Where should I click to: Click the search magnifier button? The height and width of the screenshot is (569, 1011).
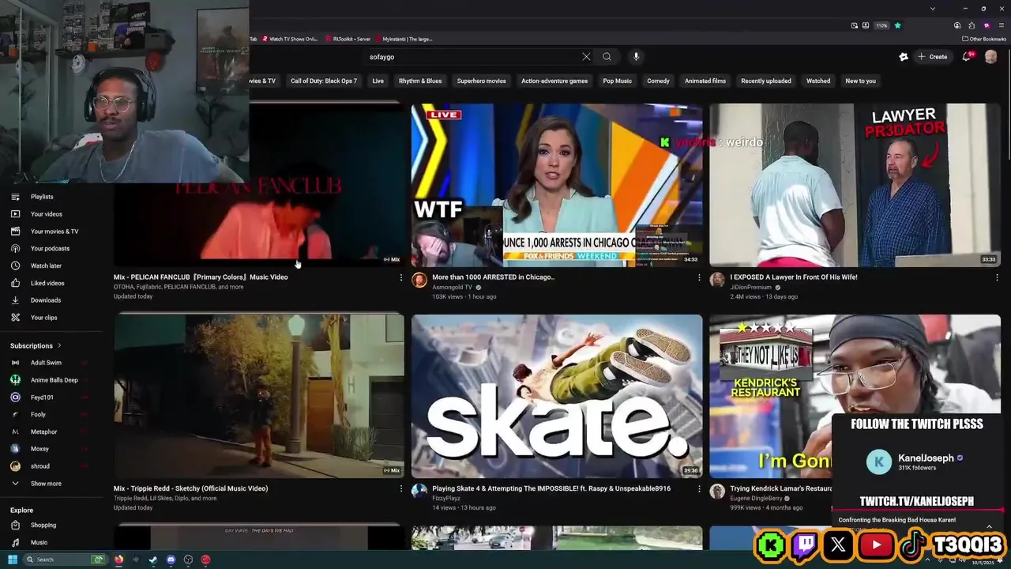607,57
